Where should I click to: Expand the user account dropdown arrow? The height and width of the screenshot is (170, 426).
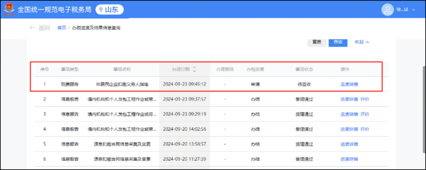click(414, 10)
